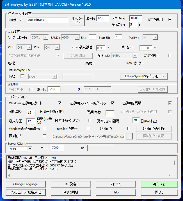The image size is (183, 201).
Task: Click the 同期 毎秒 0 field
Action: click(x=110, y=113)
